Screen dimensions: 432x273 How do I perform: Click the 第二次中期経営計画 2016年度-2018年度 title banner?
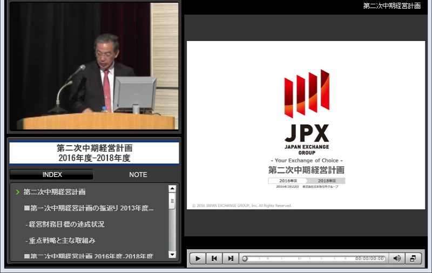coord(94,153)
